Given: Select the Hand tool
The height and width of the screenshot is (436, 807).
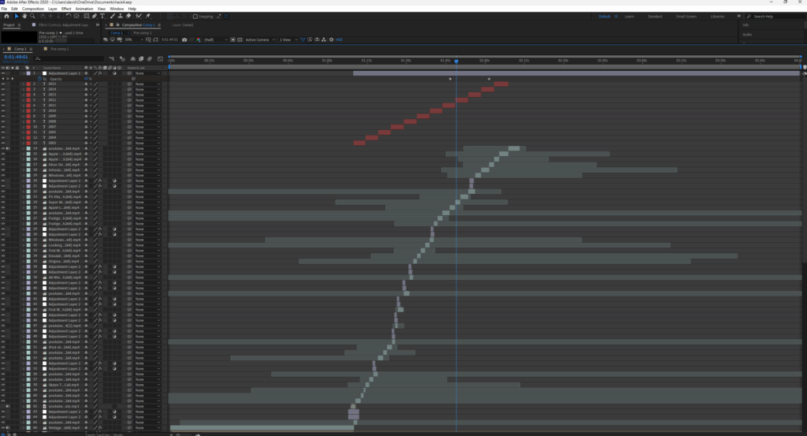Looking at the screenshot, I should (24, 17).
